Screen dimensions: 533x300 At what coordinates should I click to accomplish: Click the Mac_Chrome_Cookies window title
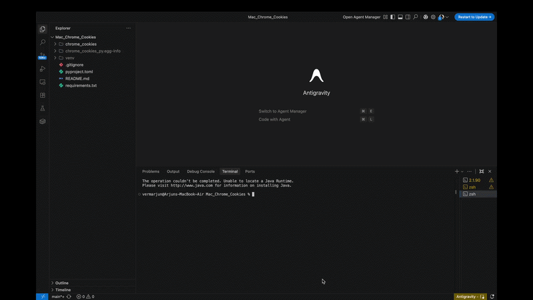pyautogui.click(x=268, y=17)
